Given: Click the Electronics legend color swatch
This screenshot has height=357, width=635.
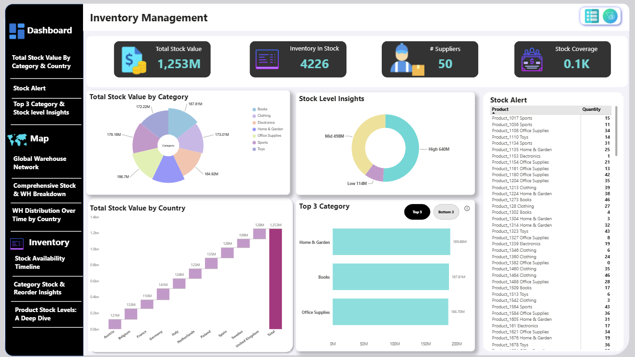Looking at the screenshot, I should coord(254,122).
